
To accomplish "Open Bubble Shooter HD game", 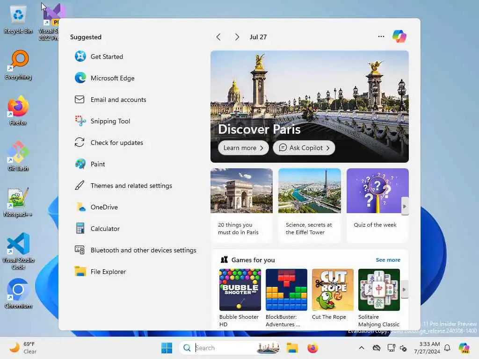I will pyautogui.click(x=240, y=298).
